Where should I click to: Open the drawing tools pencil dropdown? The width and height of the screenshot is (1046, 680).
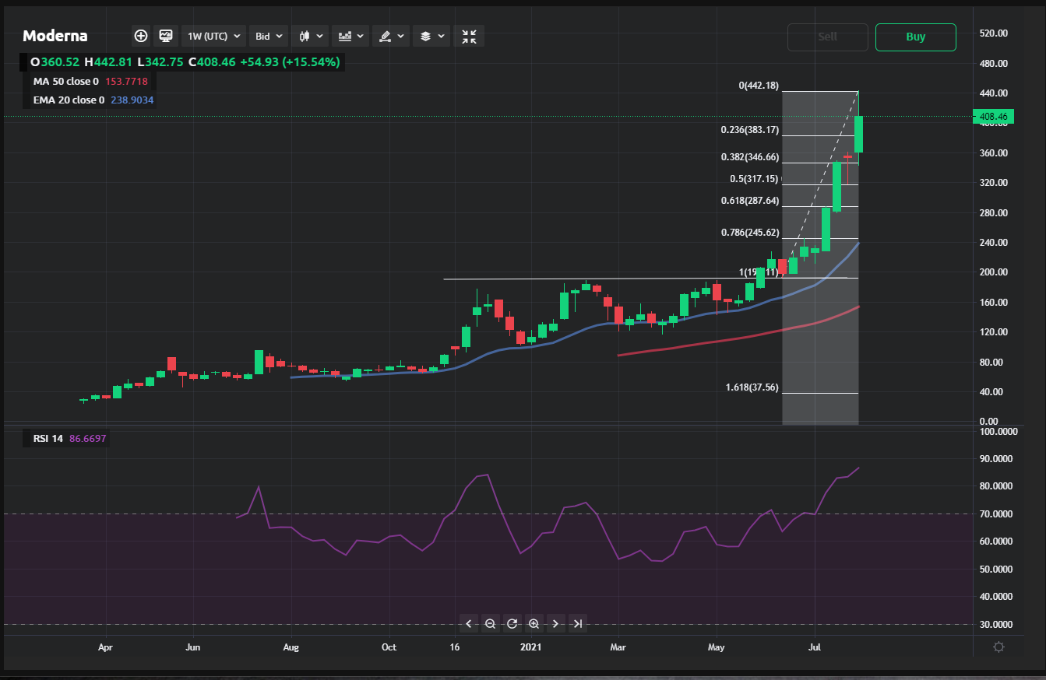(391, 36)
